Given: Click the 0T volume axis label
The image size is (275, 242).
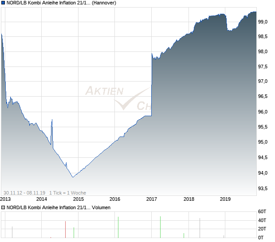Looking at the screenshot, I should point(261,238).
